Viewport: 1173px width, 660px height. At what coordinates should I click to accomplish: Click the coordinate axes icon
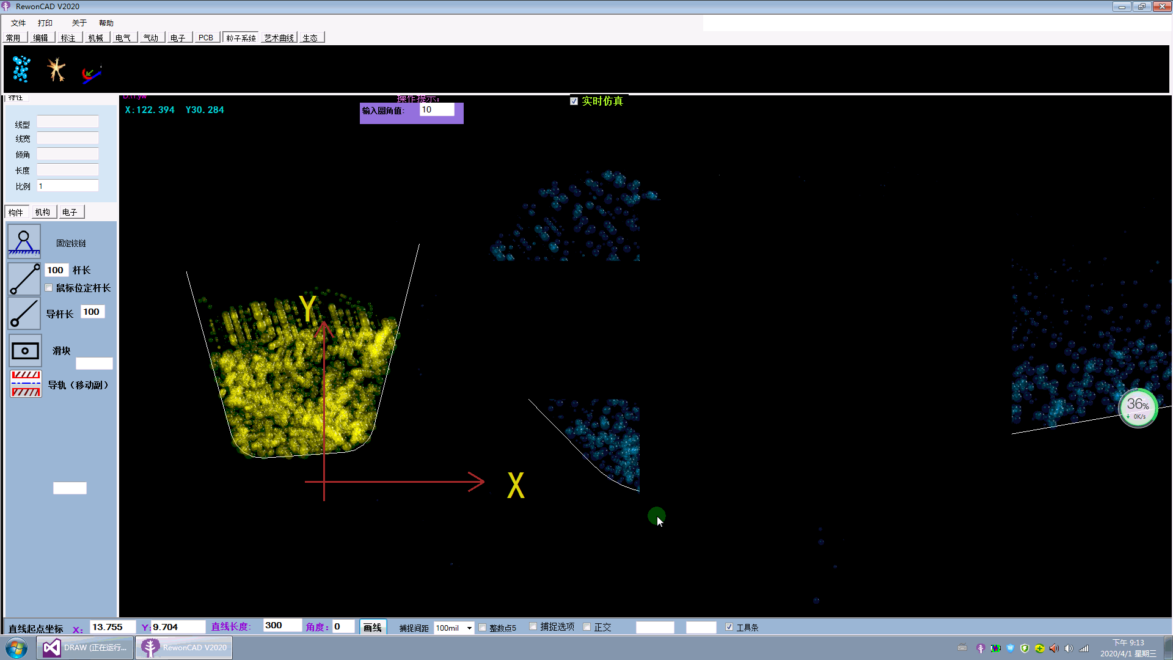[91, 73]
